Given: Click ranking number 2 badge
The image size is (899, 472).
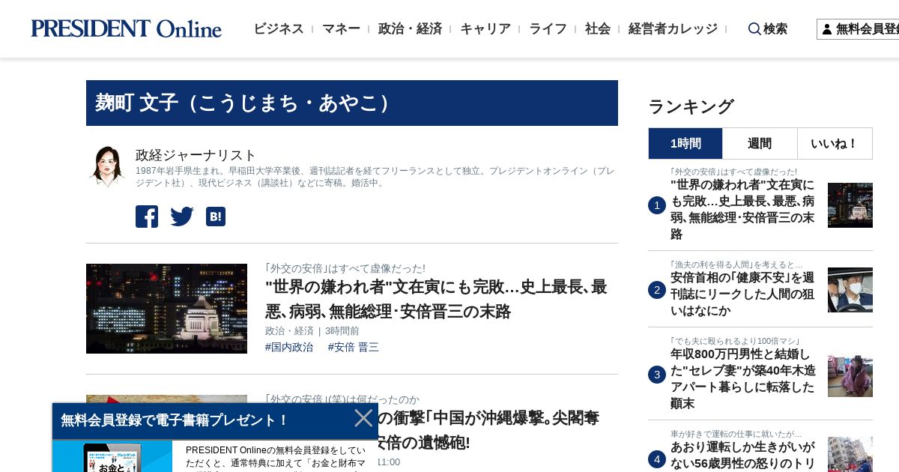Looking at the screenshot, I should (x=657, y=290).
